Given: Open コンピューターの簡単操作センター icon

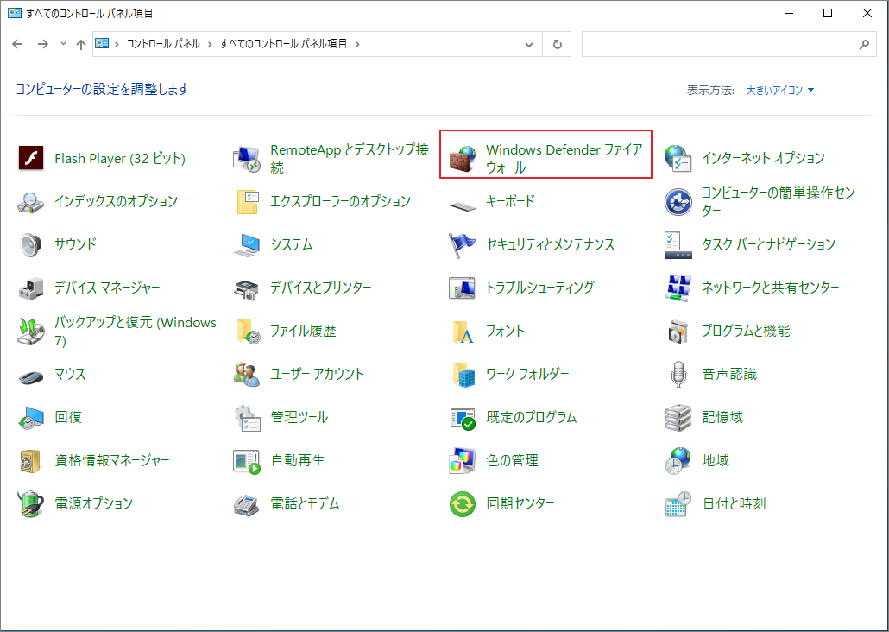Looking at the screenshot, I should (x=678, y=201).
